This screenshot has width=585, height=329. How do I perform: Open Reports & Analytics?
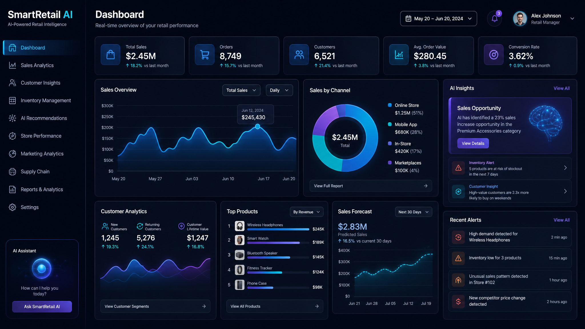coord(42,189)
